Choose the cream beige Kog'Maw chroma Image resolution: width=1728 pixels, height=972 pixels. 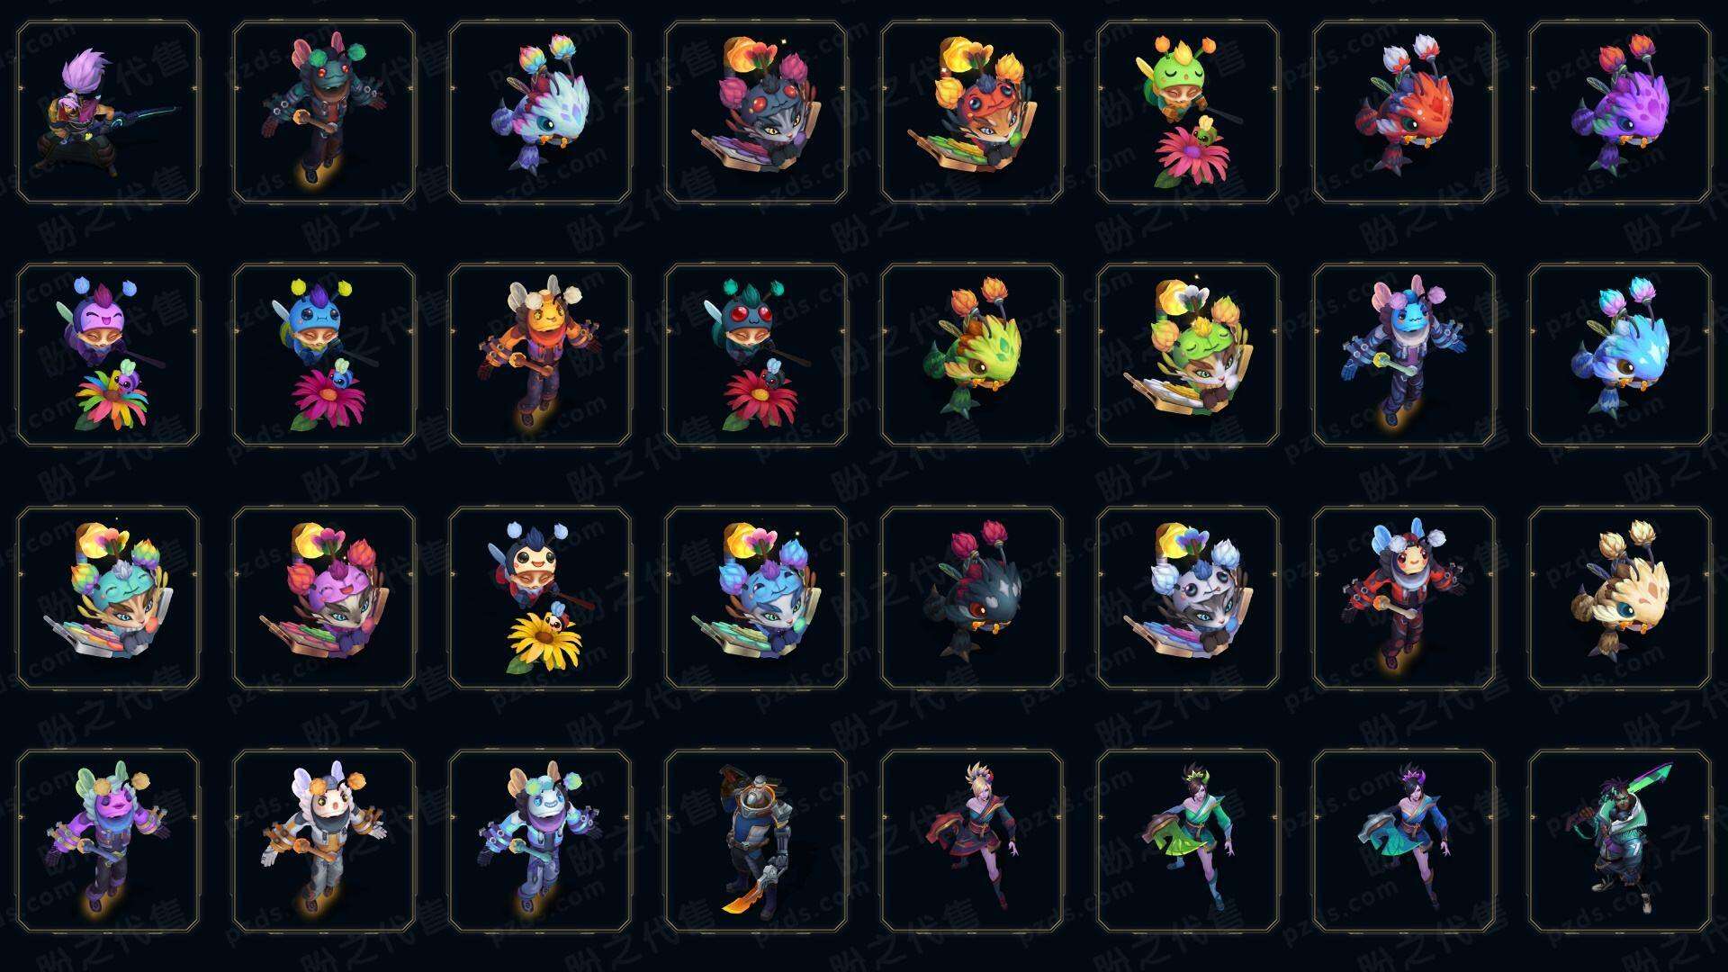(x=1620, y=598)
